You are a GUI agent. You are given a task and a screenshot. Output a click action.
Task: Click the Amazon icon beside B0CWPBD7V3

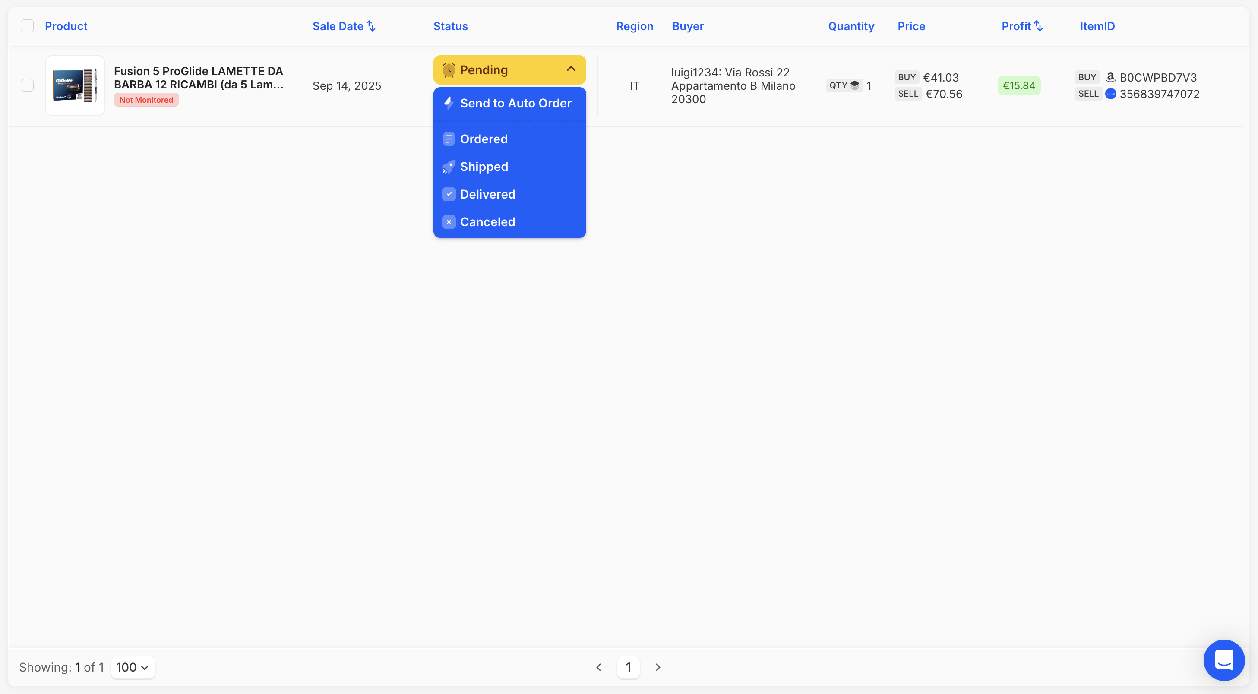tap(1110, 77)
